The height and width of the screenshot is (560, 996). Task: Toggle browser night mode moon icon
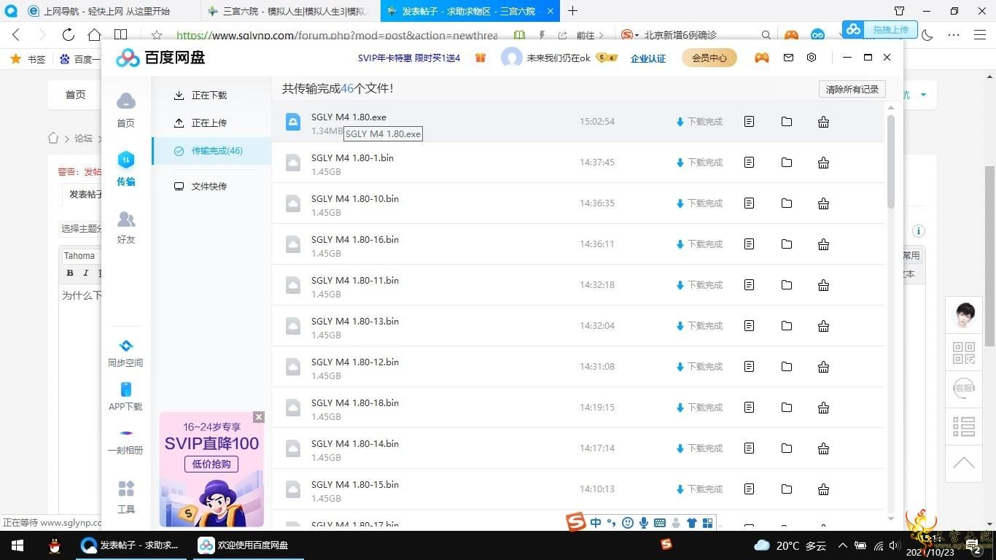point(927,34)
